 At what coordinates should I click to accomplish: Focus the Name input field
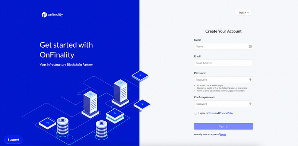[223, 47]
